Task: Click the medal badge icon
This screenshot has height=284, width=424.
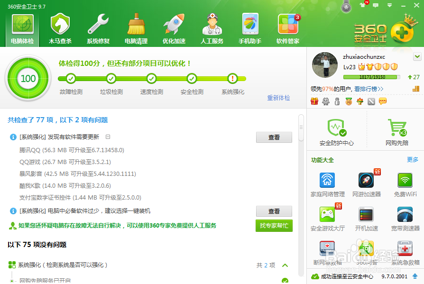Action: [x=349, y=101]
